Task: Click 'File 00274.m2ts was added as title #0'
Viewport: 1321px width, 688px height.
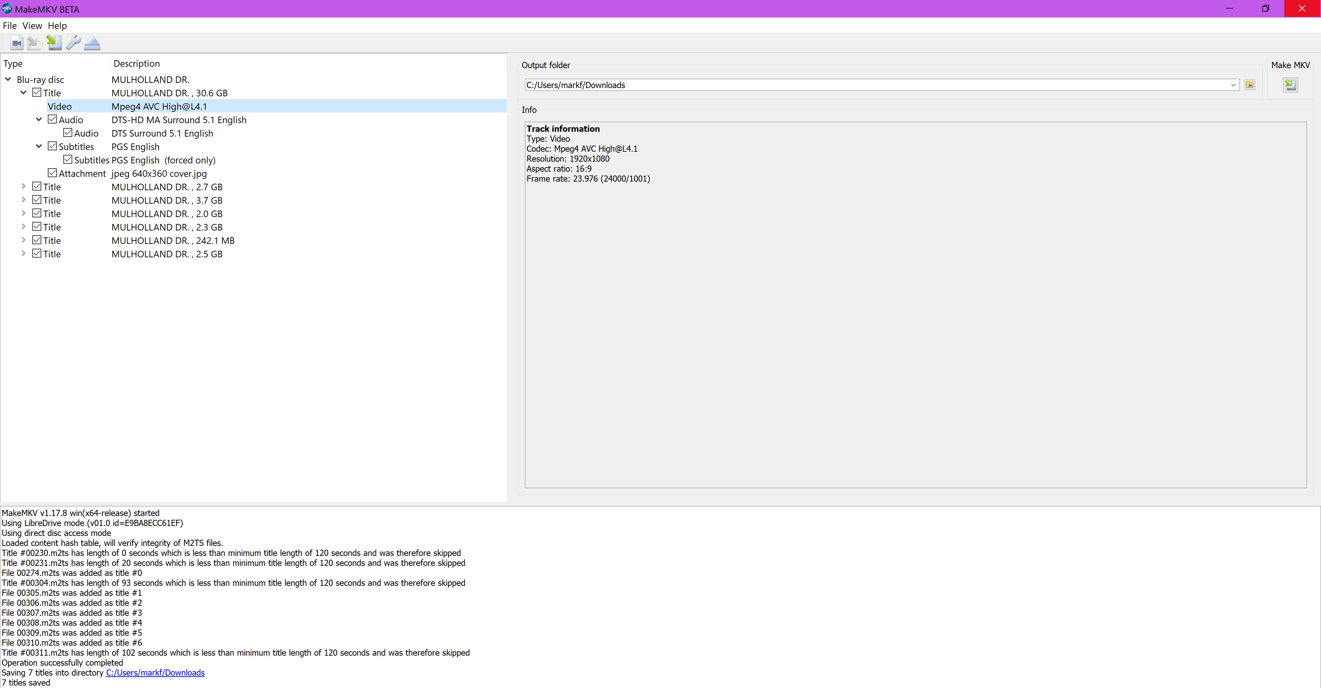Action: click(x=72, y=573)
